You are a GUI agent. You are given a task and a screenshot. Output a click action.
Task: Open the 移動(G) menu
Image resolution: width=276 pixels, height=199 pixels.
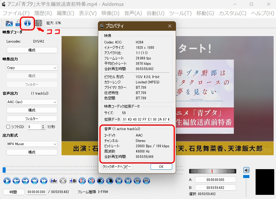click(205, 13)
